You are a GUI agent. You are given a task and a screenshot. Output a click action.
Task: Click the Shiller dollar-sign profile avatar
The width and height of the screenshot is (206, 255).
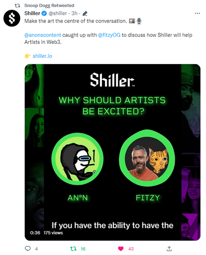(x=12, y=18)
